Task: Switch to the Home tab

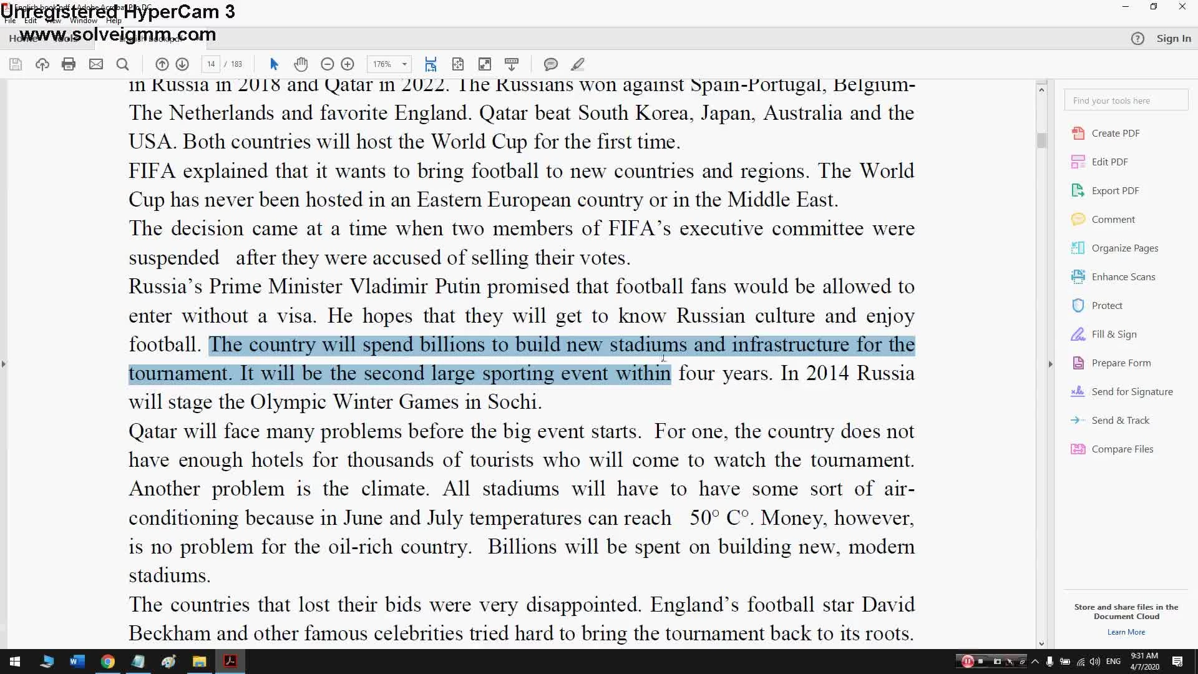Action: [x=23, y=38]
